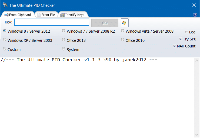Viewport: 200px width, 138px height.
Task: Click the version header line in output
Action: pyautogui.click(x=79, y=60)
